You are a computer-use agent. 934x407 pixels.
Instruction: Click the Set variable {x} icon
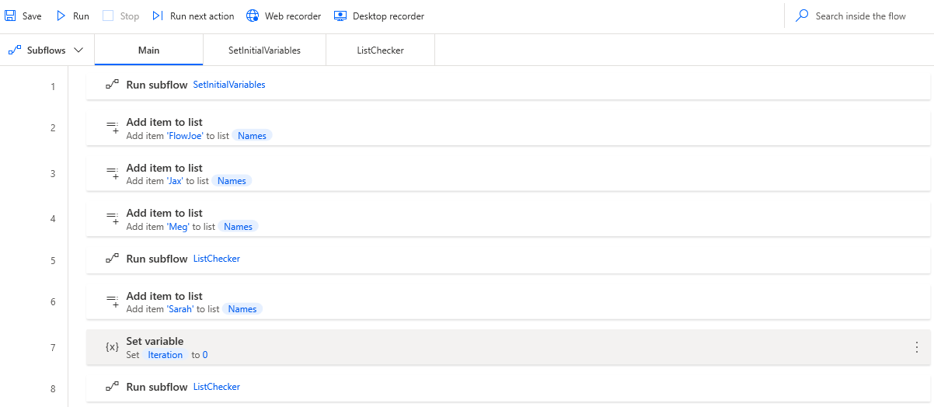(112, 347)
